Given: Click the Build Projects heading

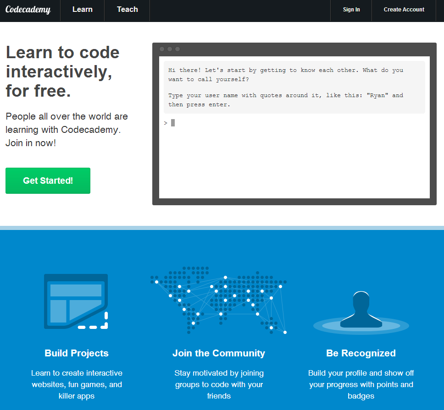Looking at the screenshot, I should pos(77,353).
